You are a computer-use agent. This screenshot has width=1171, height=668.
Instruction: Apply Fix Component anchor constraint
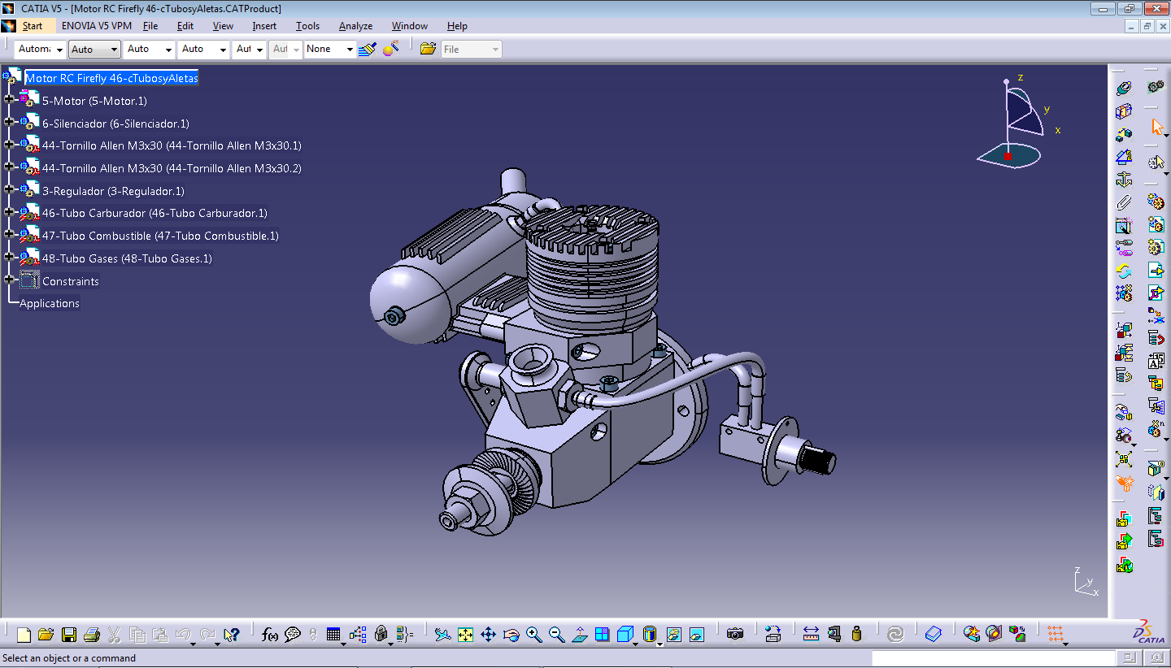(1124, 179)
